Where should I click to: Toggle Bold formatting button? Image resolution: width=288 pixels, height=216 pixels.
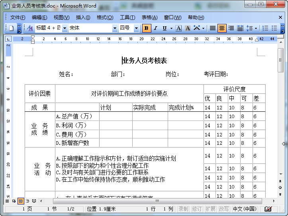(147, 28)
